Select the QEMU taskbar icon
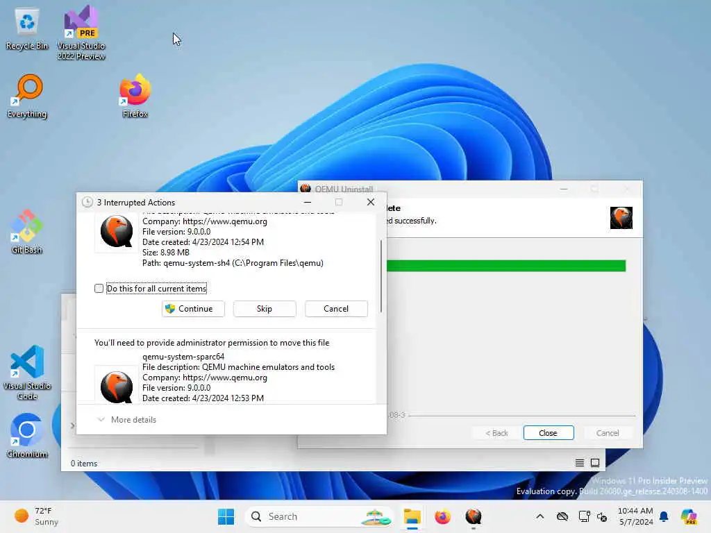Image resolution: width=711 pixels, height=533 pixels. click(x=474, y=516)
